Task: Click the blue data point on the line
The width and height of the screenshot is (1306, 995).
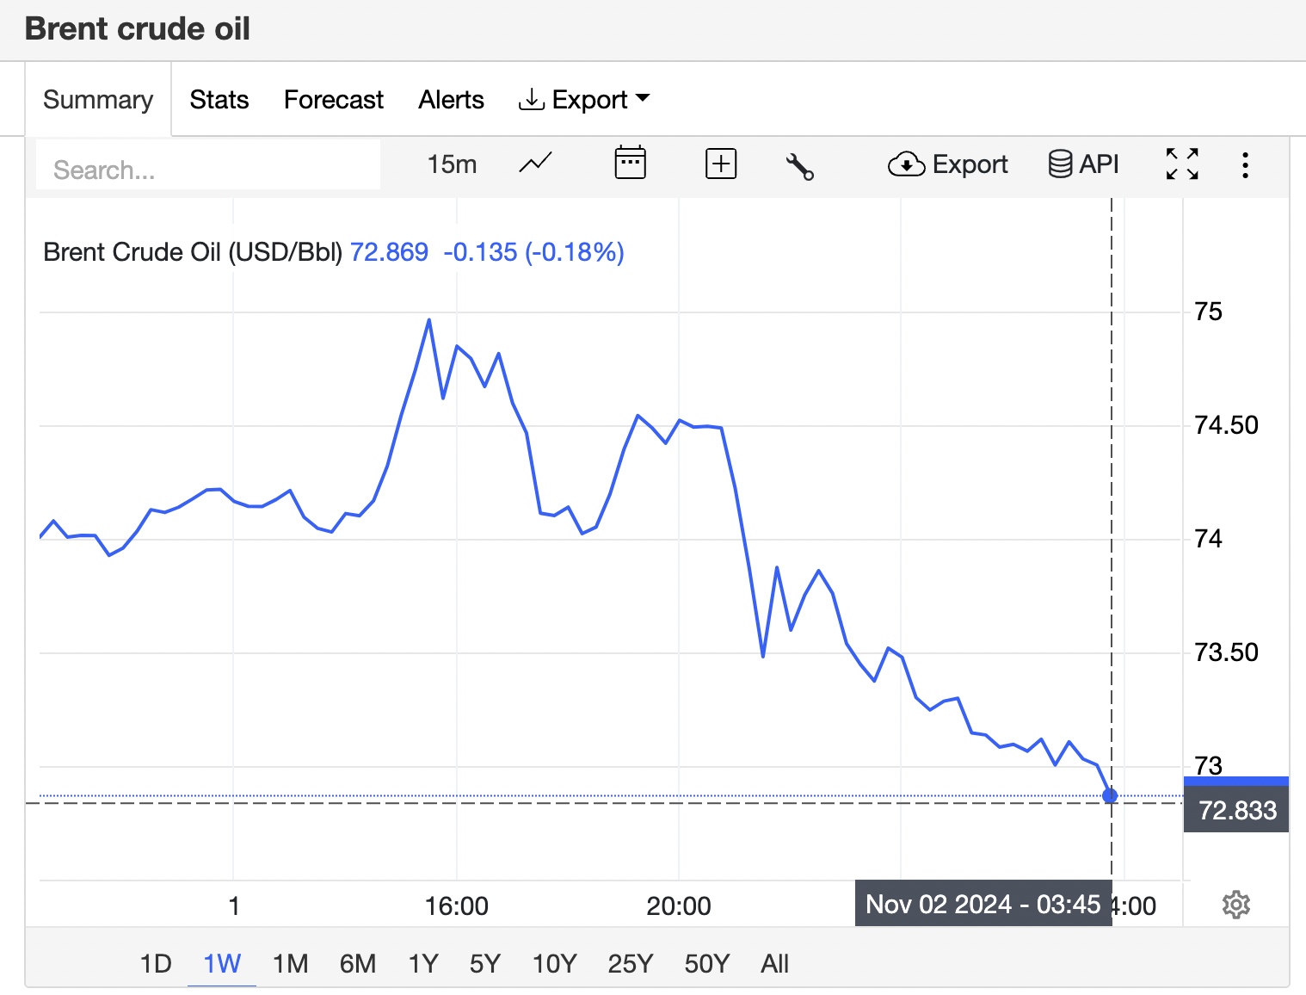Action: click(x=1110, y=796)
